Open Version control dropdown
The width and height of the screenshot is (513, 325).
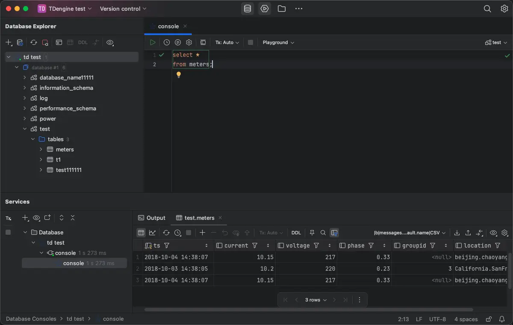pyautogui.click(x=123, y=9)
